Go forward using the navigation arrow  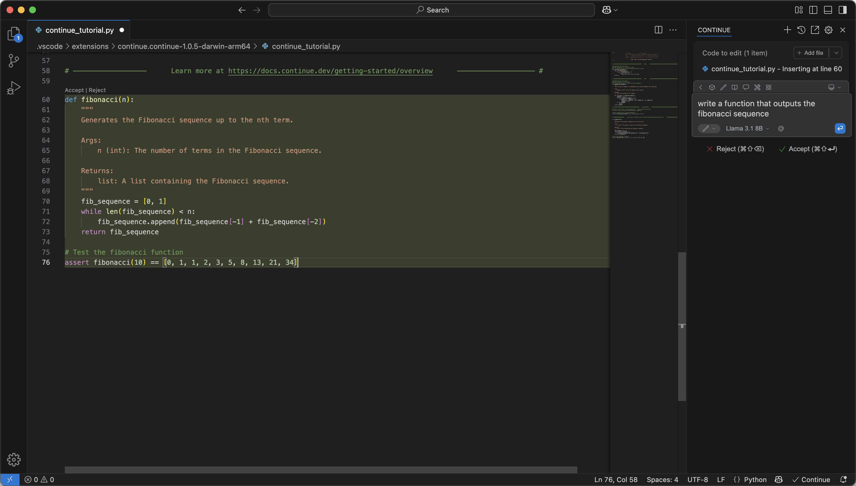(257, 10)
